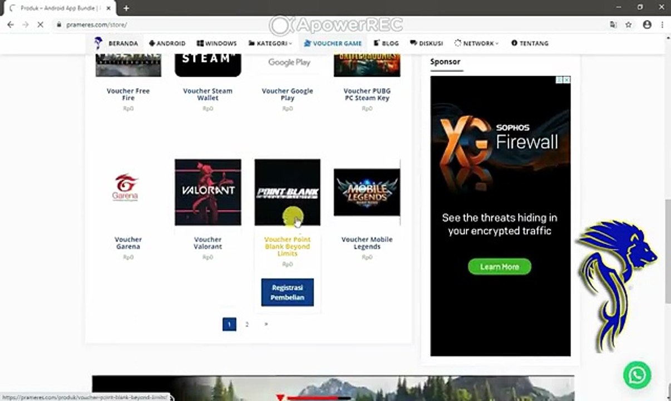Open the DISKUSI menu item
Image resolution: width=671 pixels, height=401 pixels.
(427, 43)
